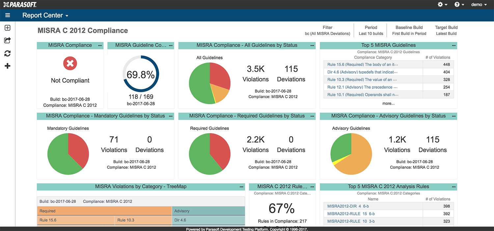
Task: Open MISRA Compliance widget options menu
Action: pos(100,45)
